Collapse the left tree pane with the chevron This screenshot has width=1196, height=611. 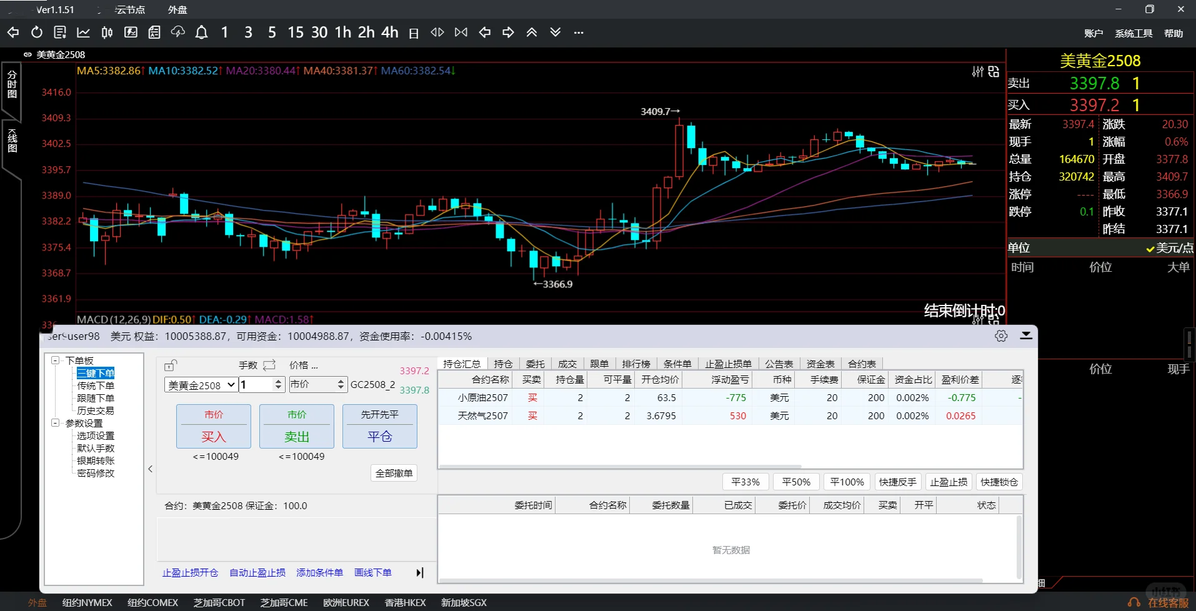[150, 469]
